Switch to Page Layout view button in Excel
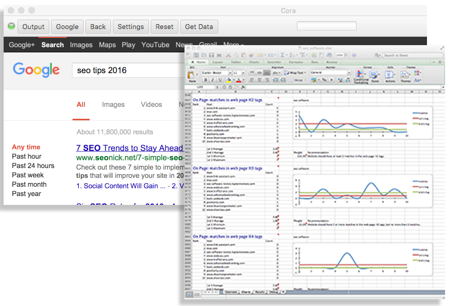 [x=197, y=295]
